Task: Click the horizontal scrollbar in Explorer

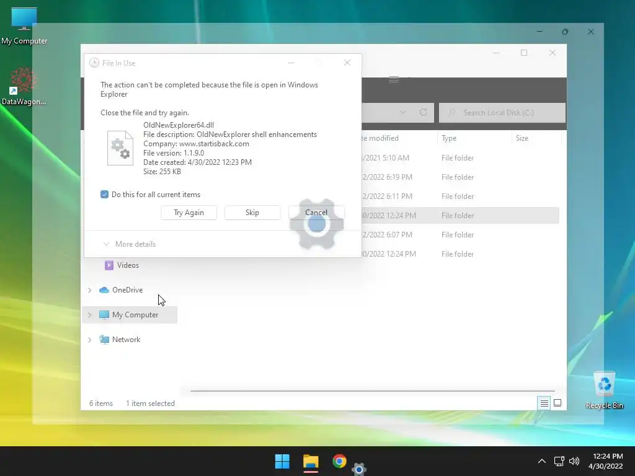Action: [x=372, y=391]
